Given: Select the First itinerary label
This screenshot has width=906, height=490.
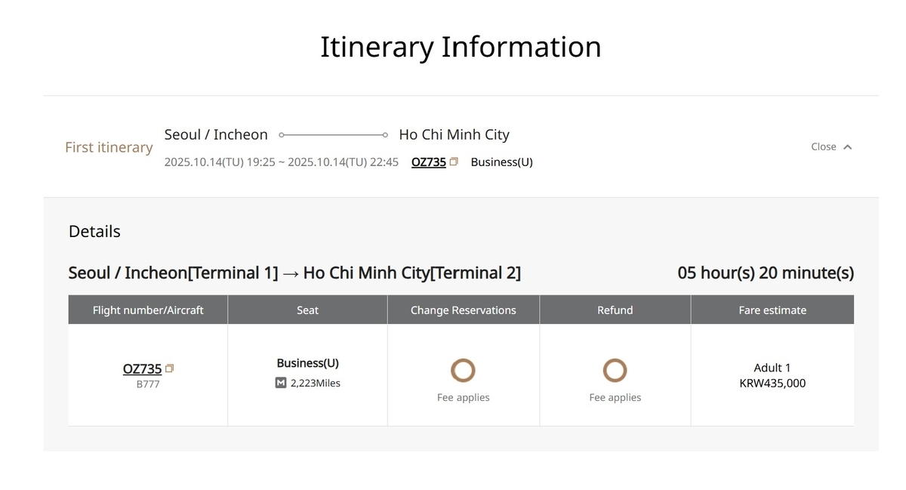Looking at the screenshot, I should [x=109, y=147].
